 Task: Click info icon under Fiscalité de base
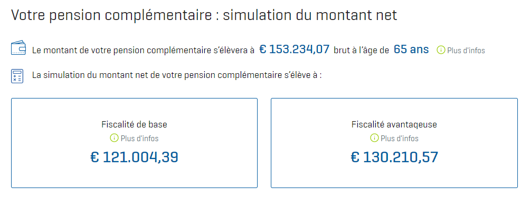point(114,138)
